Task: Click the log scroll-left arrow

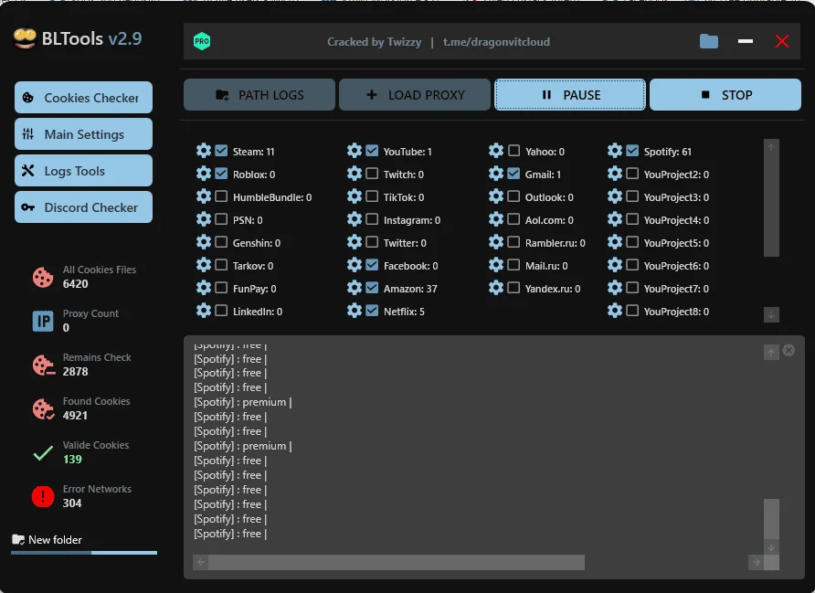Action: 201,562
